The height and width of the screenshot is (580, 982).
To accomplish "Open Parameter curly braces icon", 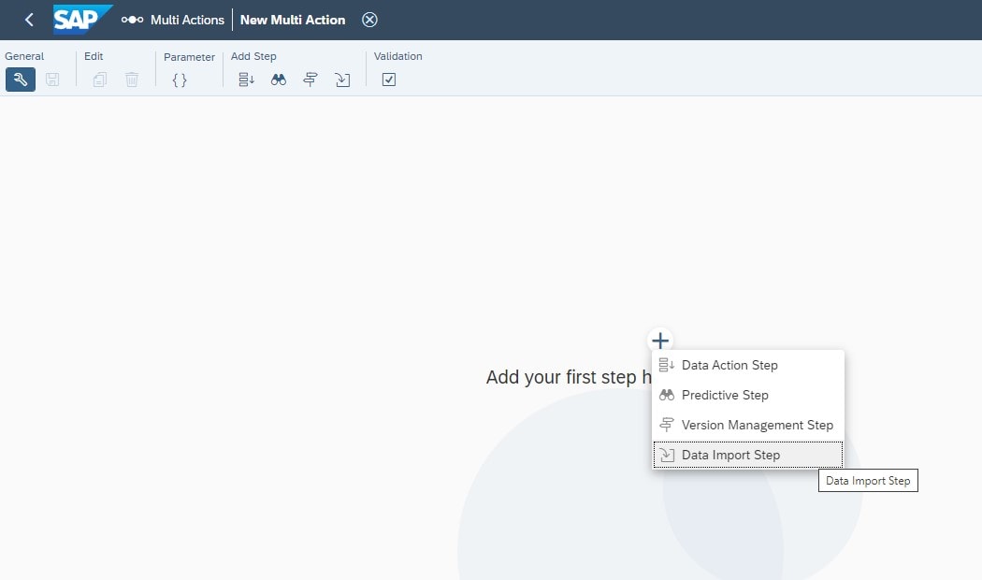I will [180, 80].
